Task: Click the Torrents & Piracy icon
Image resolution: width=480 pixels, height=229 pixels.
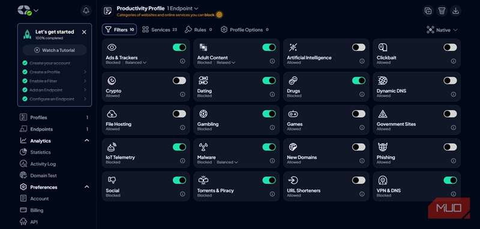Action: click(203, 180)
